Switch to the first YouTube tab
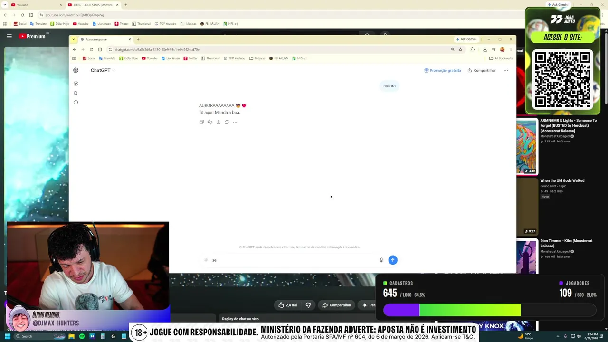 coord(36,5)
